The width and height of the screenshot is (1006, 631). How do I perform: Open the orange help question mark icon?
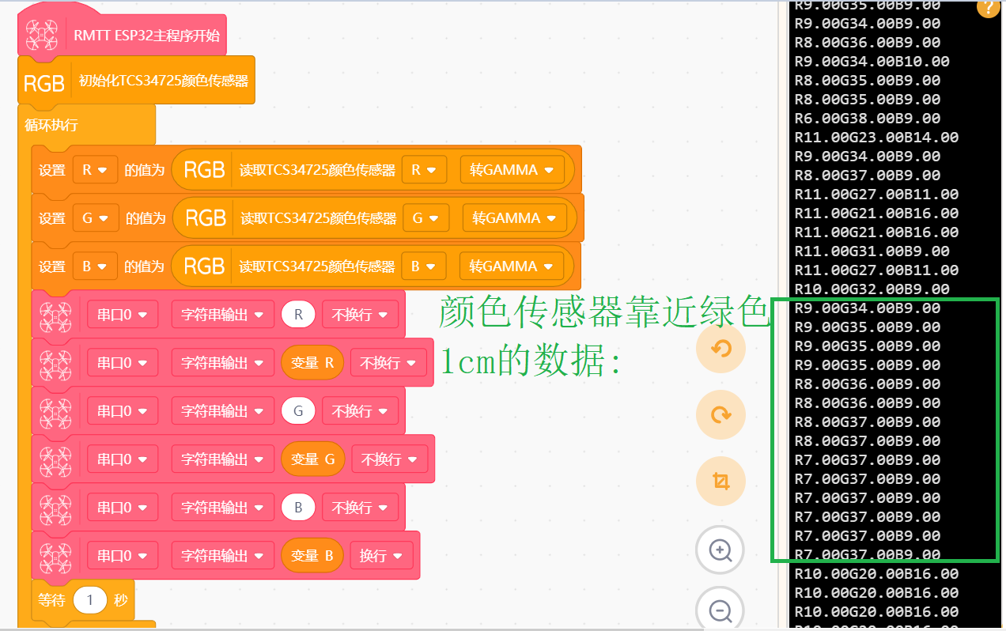click(x=988, y=6)
